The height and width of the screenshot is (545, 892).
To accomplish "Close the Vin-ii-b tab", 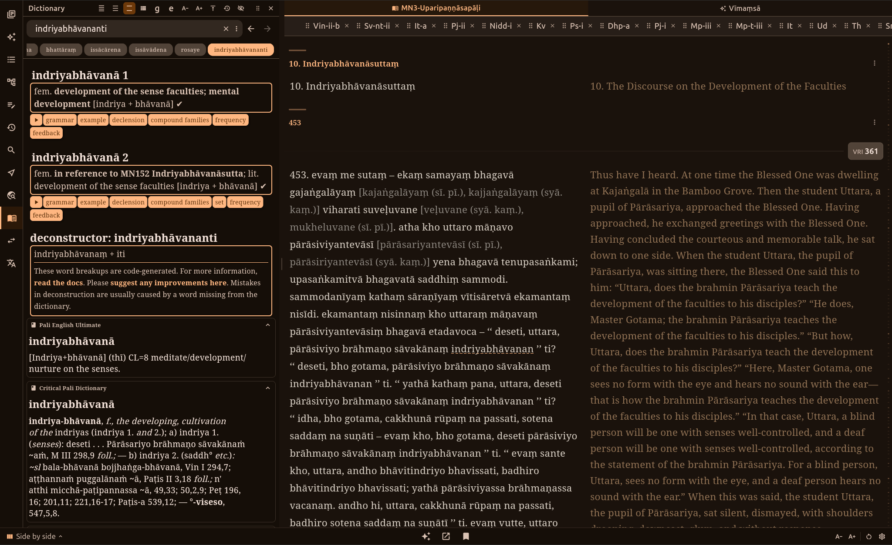I will pos(347,26).
